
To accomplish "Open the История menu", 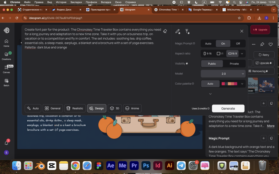I will coord(61,2).
